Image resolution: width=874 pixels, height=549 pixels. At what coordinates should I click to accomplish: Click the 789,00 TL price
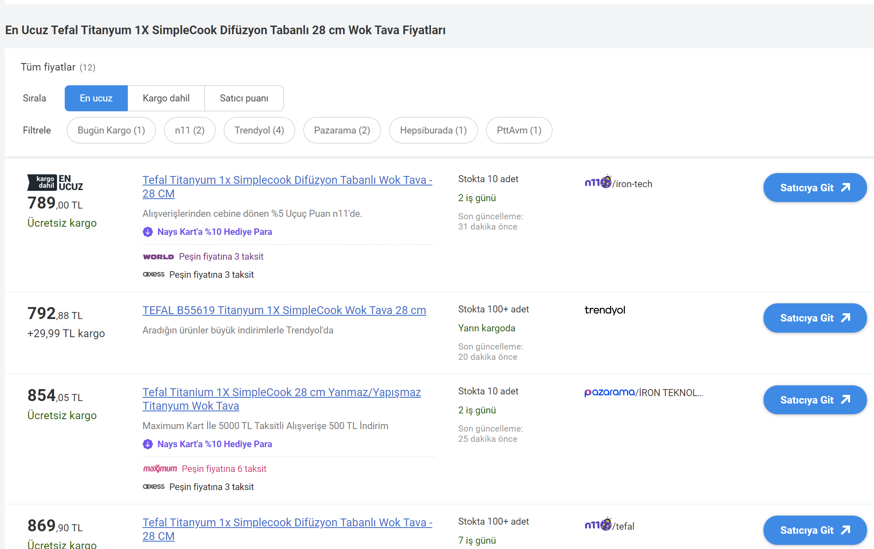pyautogui.click(x=55, y=203)
